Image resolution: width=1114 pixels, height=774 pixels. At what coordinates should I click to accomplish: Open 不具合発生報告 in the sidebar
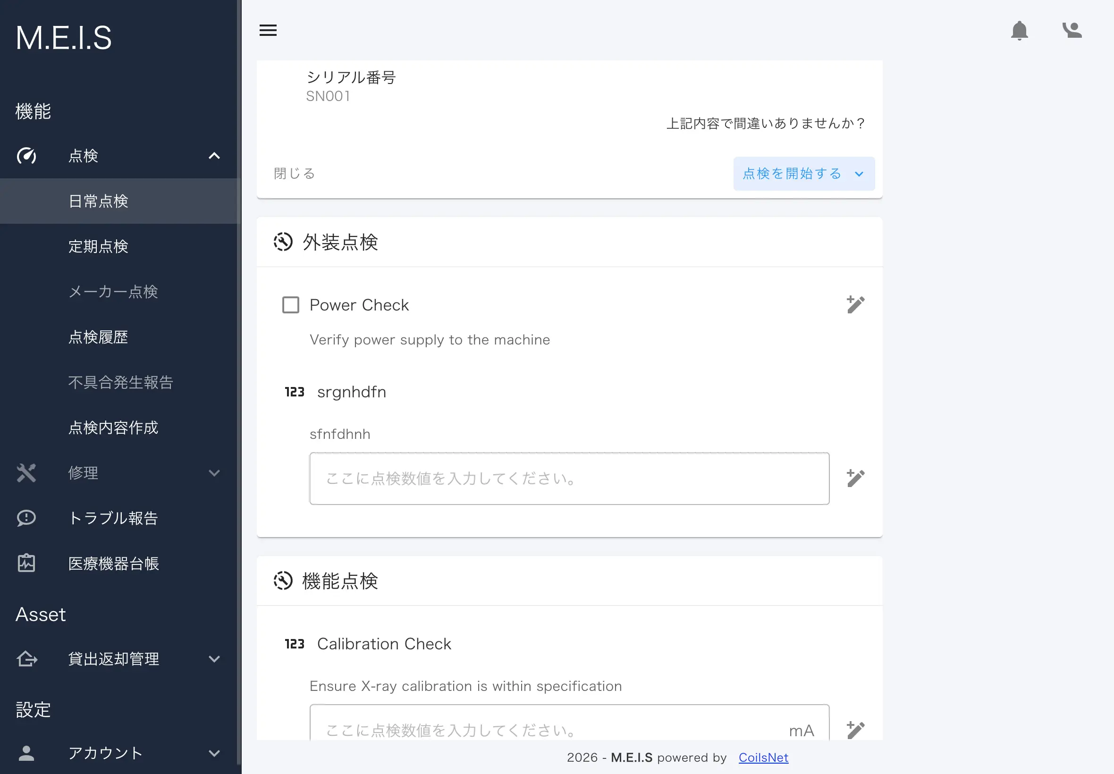(x=120, y=382)
